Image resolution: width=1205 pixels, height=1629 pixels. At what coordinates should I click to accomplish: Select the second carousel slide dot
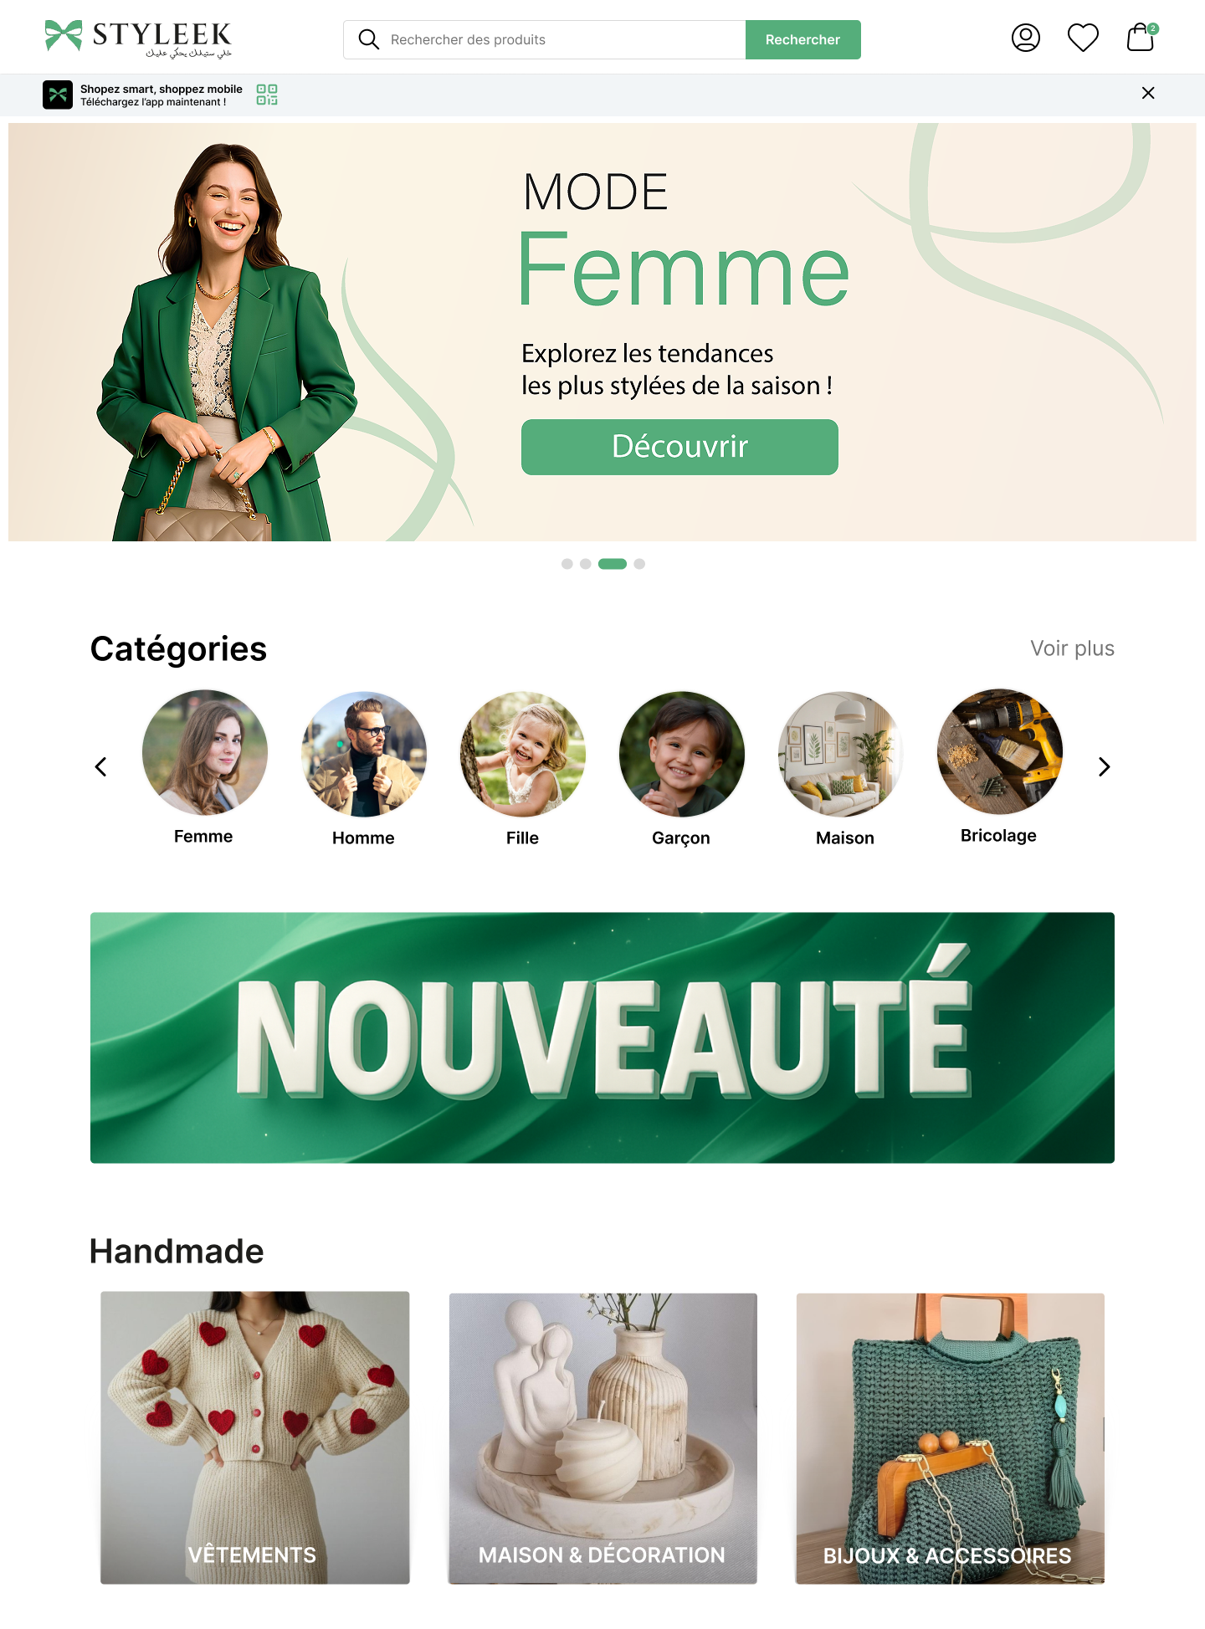[x=586, y=564]
